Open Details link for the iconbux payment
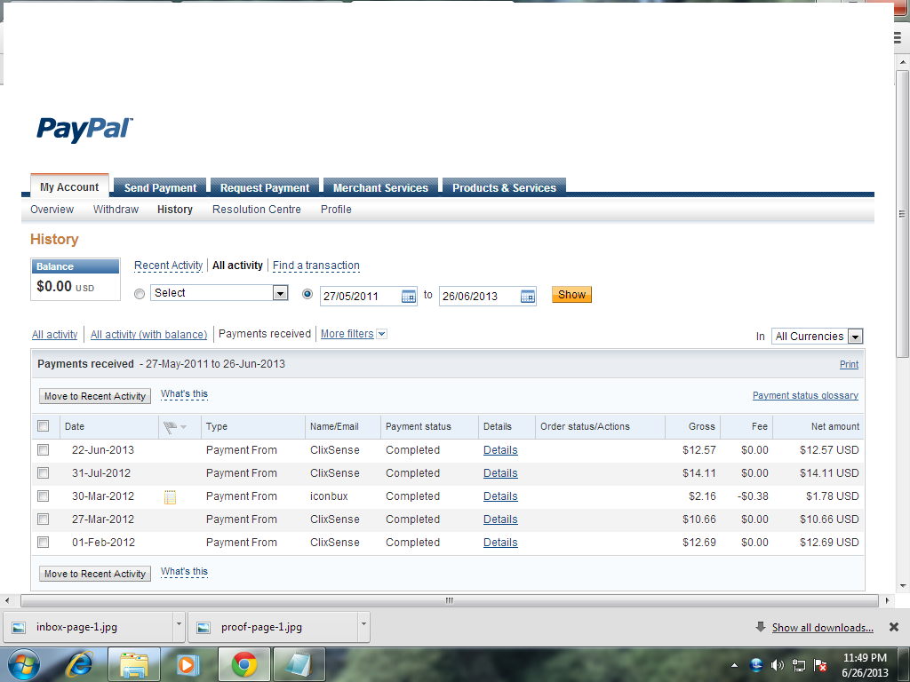 coord(500,496)
